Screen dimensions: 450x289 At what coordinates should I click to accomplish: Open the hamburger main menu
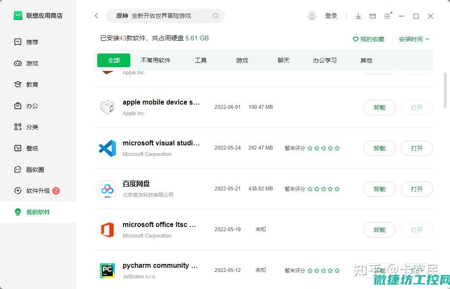pyautogui.click(x=387, y=16)
